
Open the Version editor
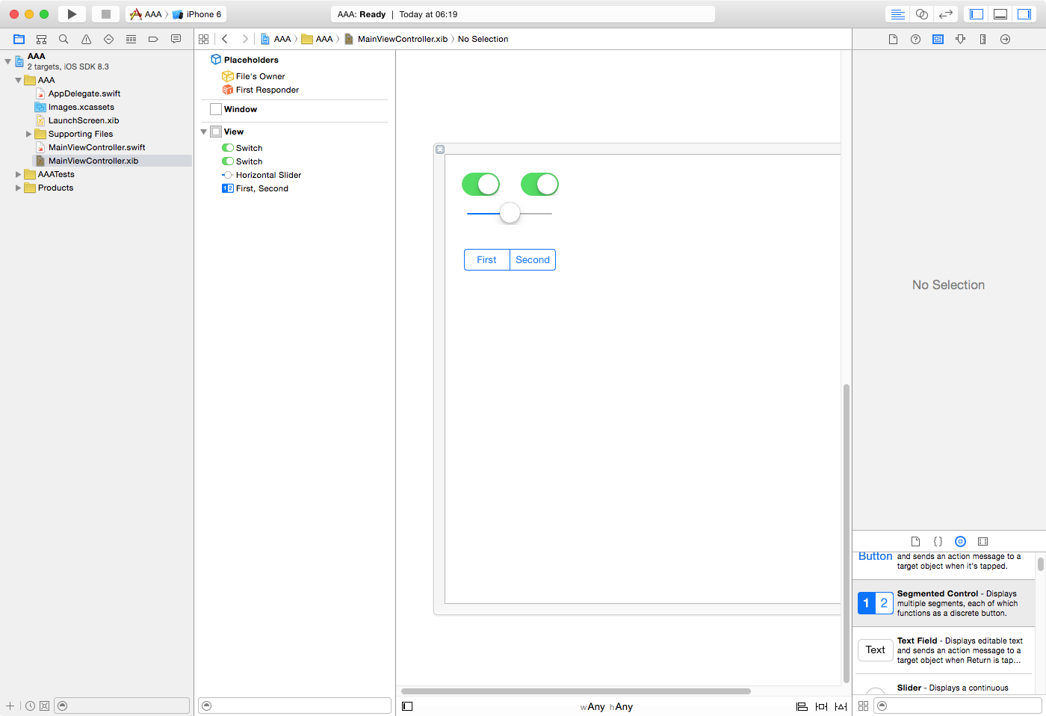click(946, 14)
